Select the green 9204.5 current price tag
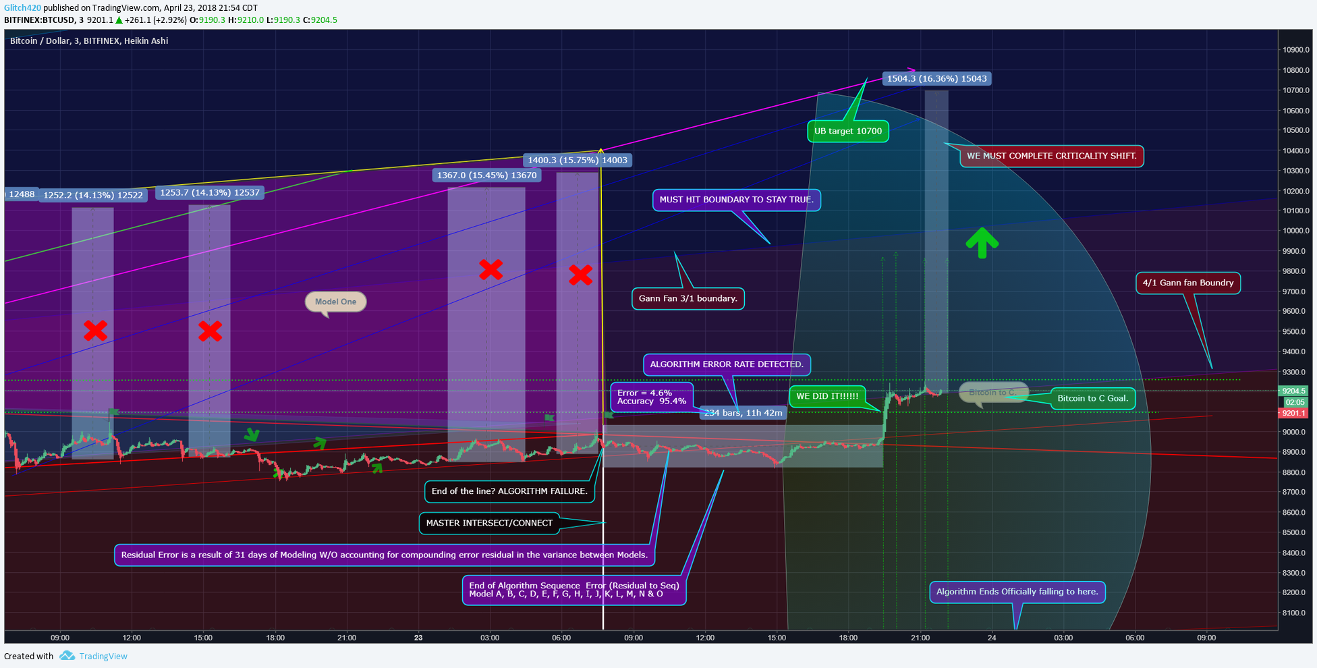1317x668 pixels. [x=1293, y=391]
